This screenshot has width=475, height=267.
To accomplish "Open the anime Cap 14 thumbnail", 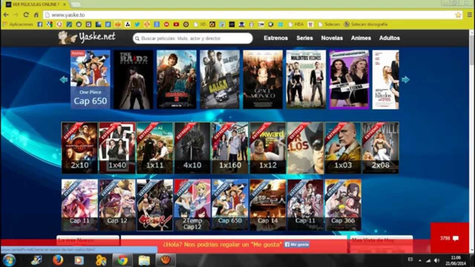I will 268,205.
